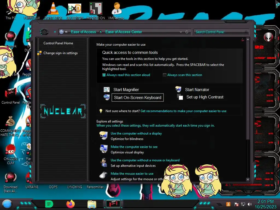Open Start Magnifier icon

[x=107, y=89]
